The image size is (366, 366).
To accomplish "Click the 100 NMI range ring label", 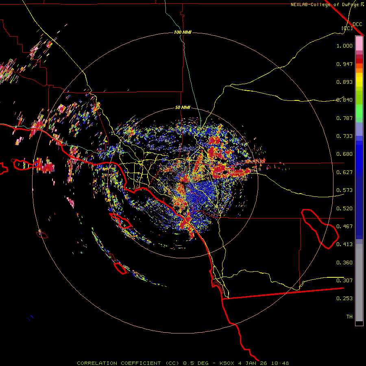I will [x=183, y=32].
